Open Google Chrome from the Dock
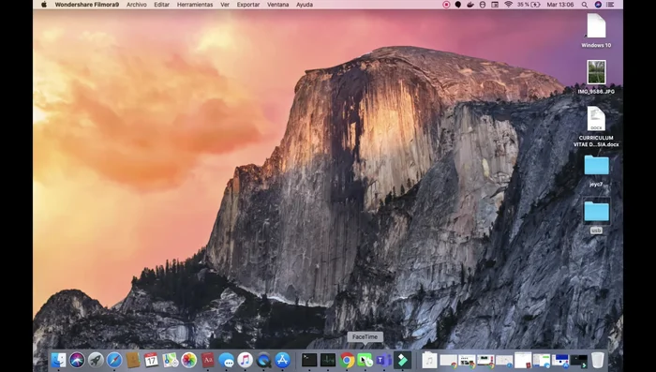Viewport: 656px width, 372px height. (347, 360)
